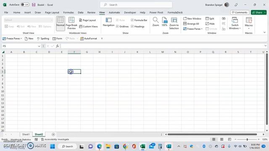269x151 pixels.
Task: Switch to the Insert tab
Action: coord(27,12)
